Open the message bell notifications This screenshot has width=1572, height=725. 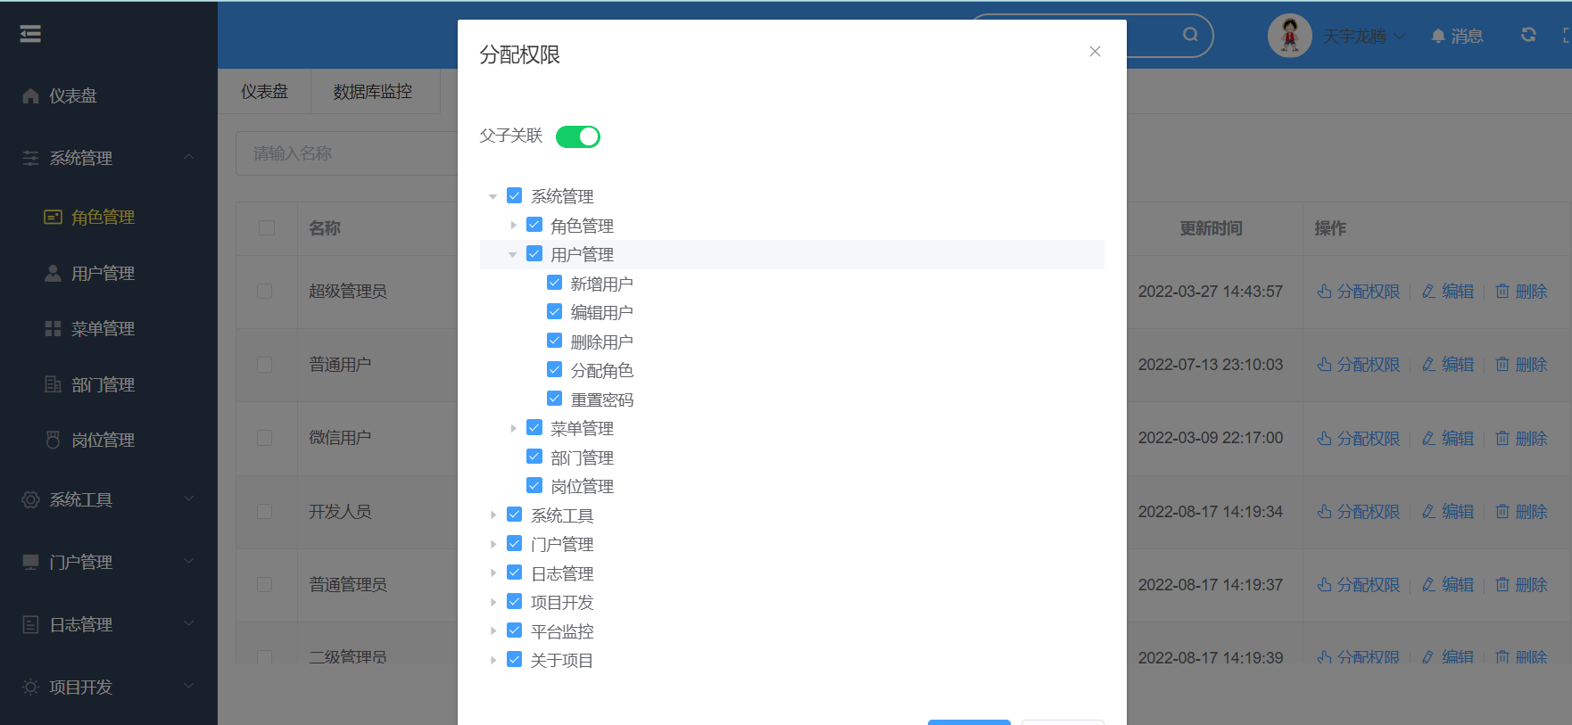(1456, 37)
